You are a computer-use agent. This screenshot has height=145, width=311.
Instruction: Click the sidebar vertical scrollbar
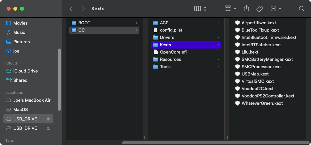[x=59, y=79]
